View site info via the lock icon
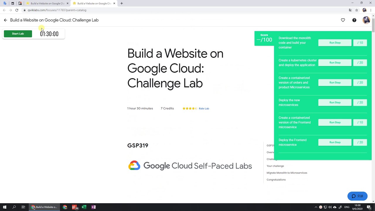Screen dimensions: 375x211 click(25, 10)
